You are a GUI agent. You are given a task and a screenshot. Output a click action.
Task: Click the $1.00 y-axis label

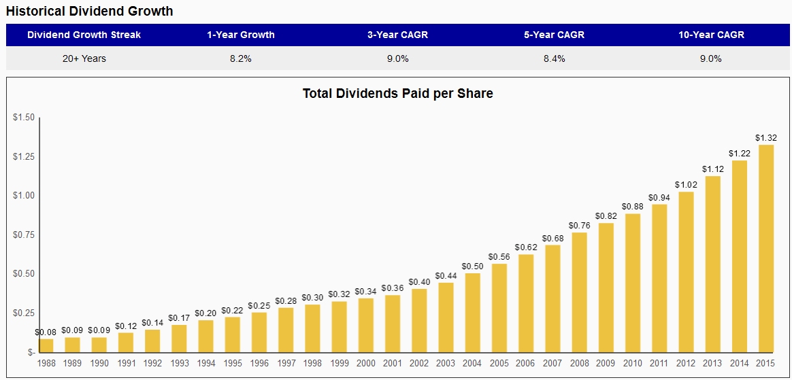tap(24, 196)
